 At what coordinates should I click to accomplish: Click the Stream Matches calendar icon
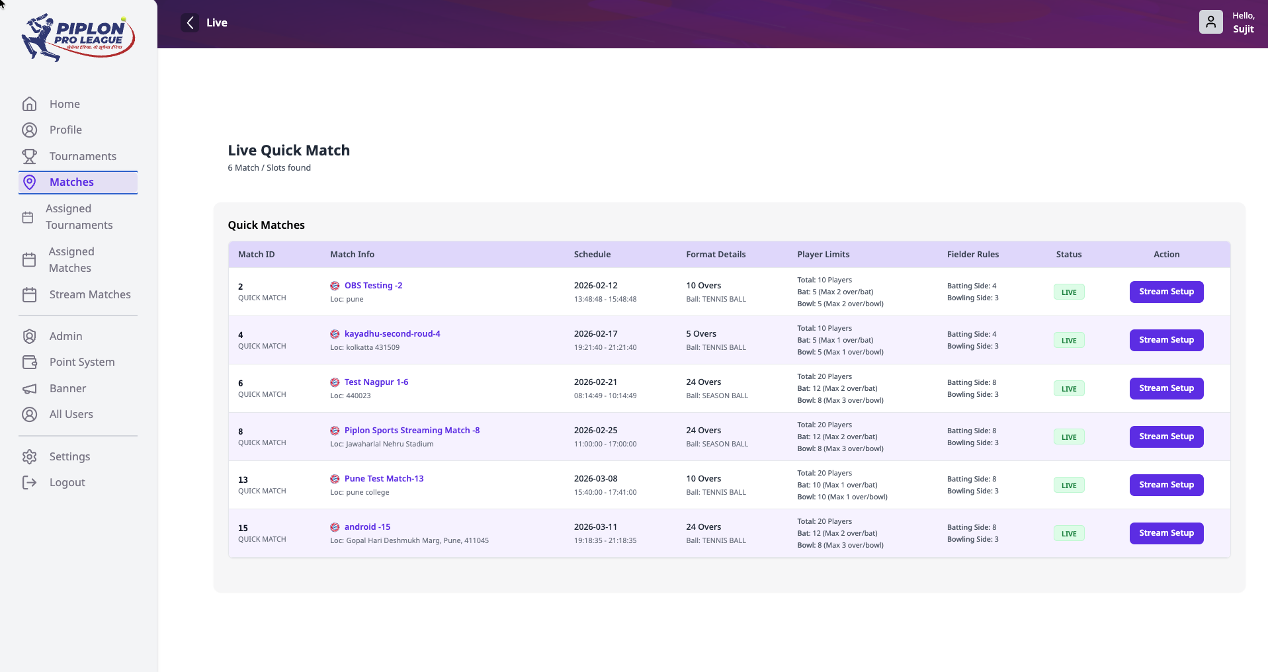pos(29,294)
